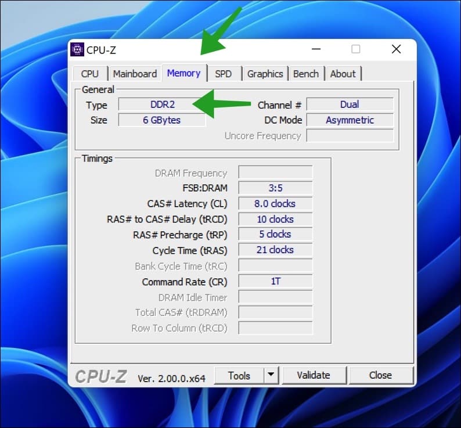Click the empty DRAM Frequency field
This screenshot has height=428, width=461.
[275, 172]
